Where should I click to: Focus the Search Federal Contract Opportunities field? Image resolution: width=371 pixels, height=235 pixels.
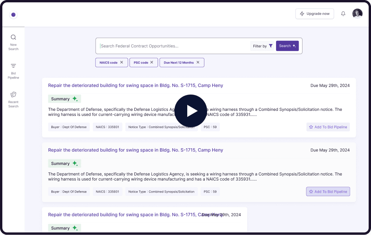[173, 46]
